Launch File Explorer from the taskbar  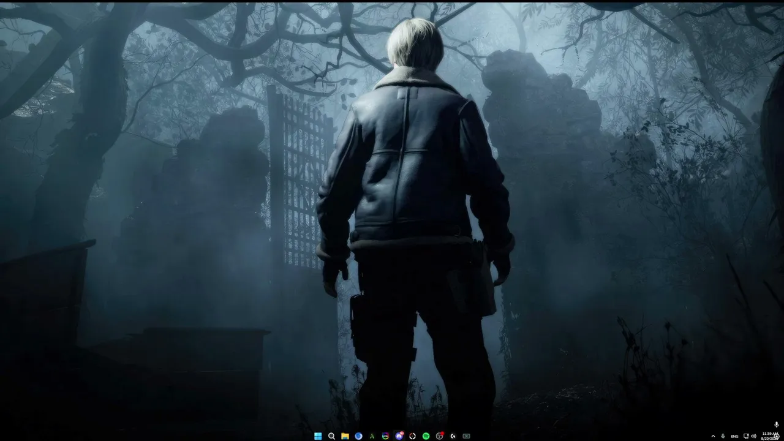pos(345,436)
